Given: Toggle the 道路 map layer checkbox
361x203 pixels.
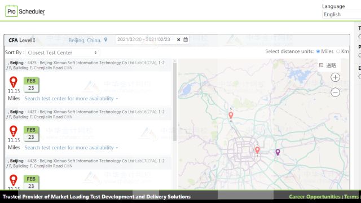Looking at the screenshot, I should click(321, 65).
